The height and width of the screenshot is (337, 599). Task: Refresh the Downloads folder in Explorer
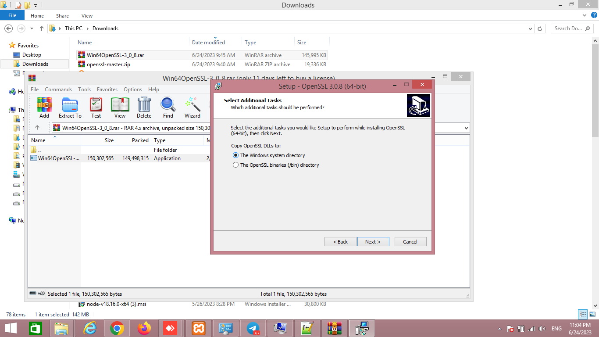click(541, 29)
